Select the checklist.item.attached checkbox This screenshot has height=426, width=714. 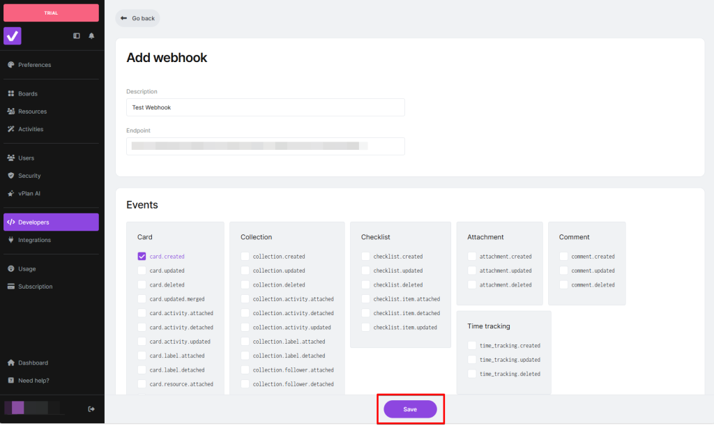pyautogui.click(x=365, y=299)
